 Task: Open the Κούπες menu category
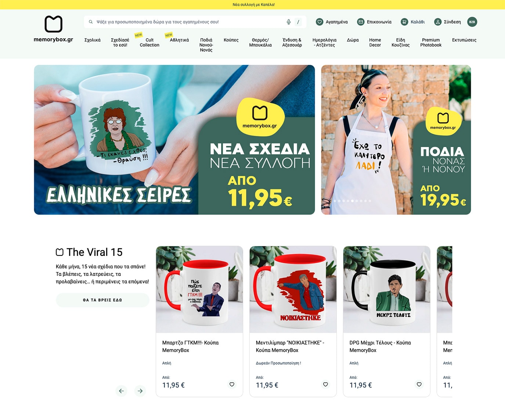click(231, 40)
